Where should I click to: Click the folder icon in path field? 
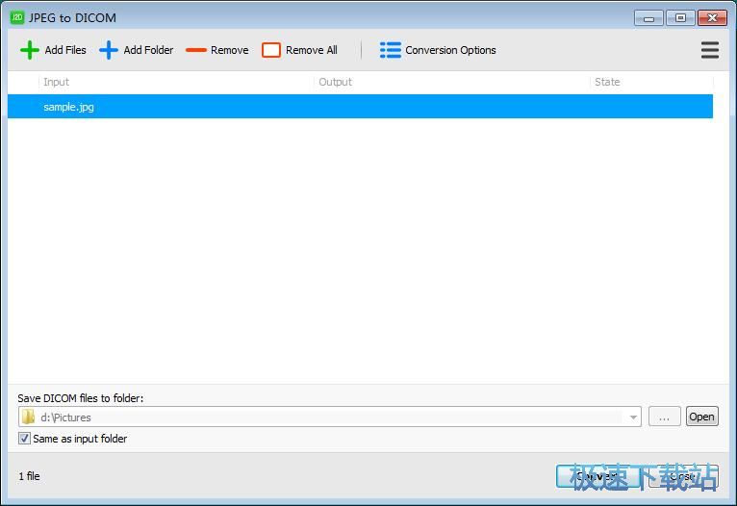click(29, 417)
